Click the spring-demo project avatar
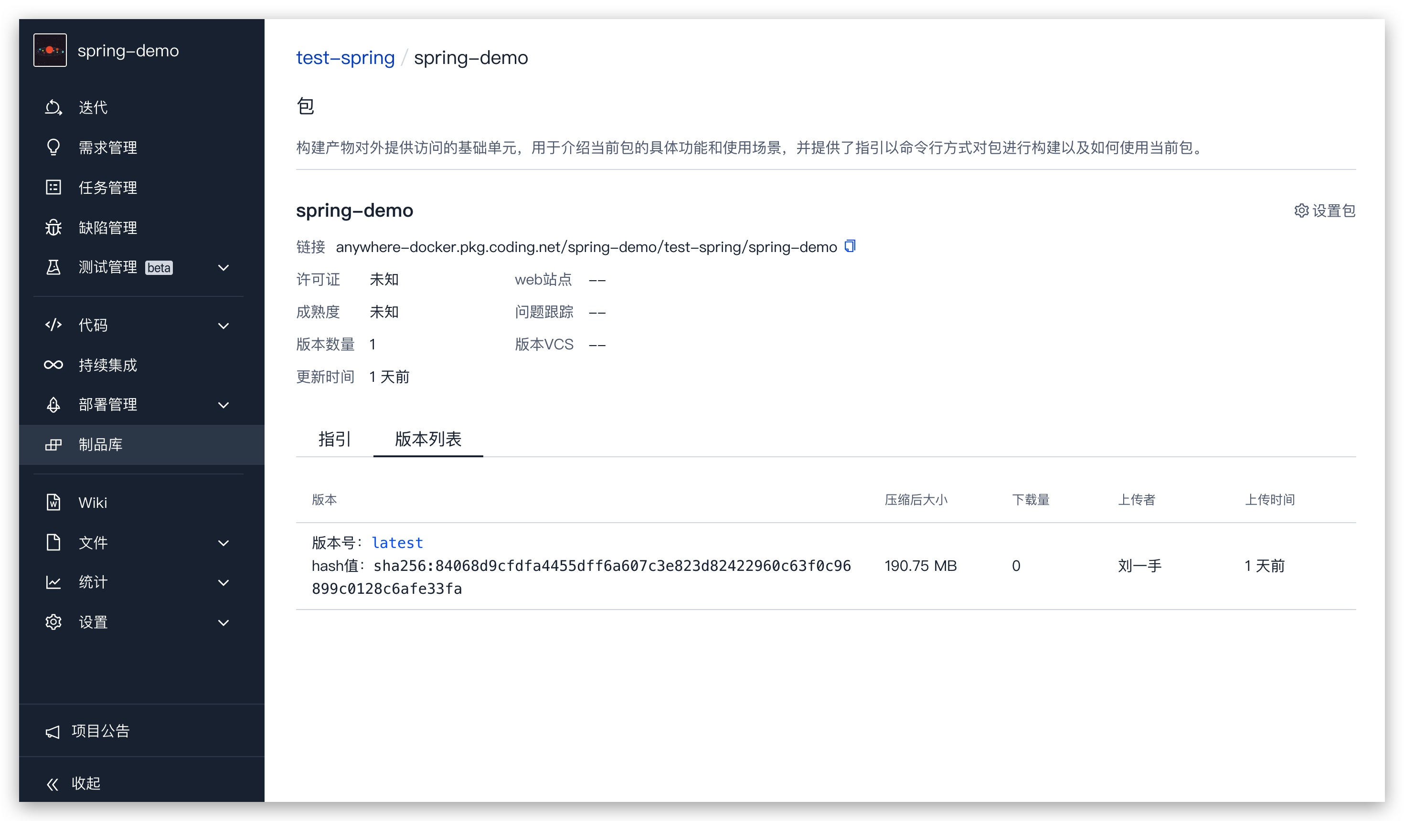This screenshot has height=821, width=1404. point(50,50)
